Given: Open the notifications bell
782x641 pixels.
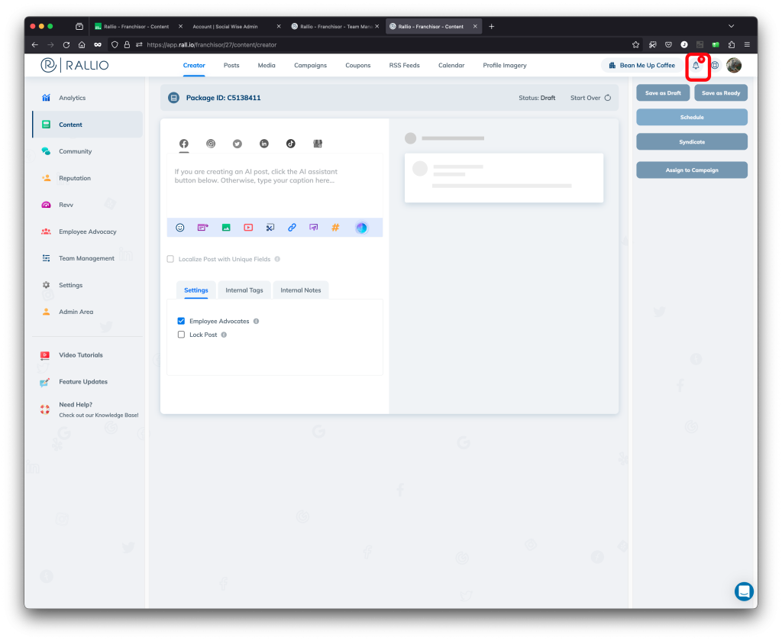Looking at the screenshot, I should [x=696, y=66].
